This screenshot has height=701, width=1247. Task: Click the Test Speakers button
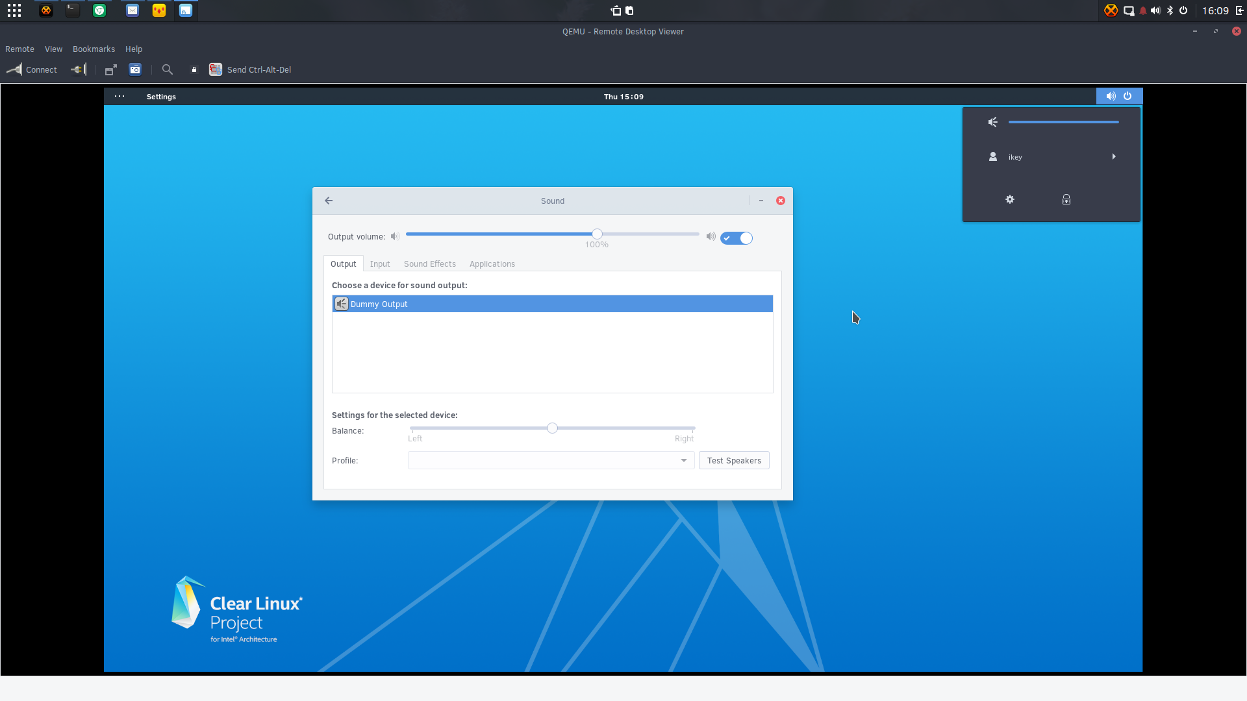[x=734, y=460]
